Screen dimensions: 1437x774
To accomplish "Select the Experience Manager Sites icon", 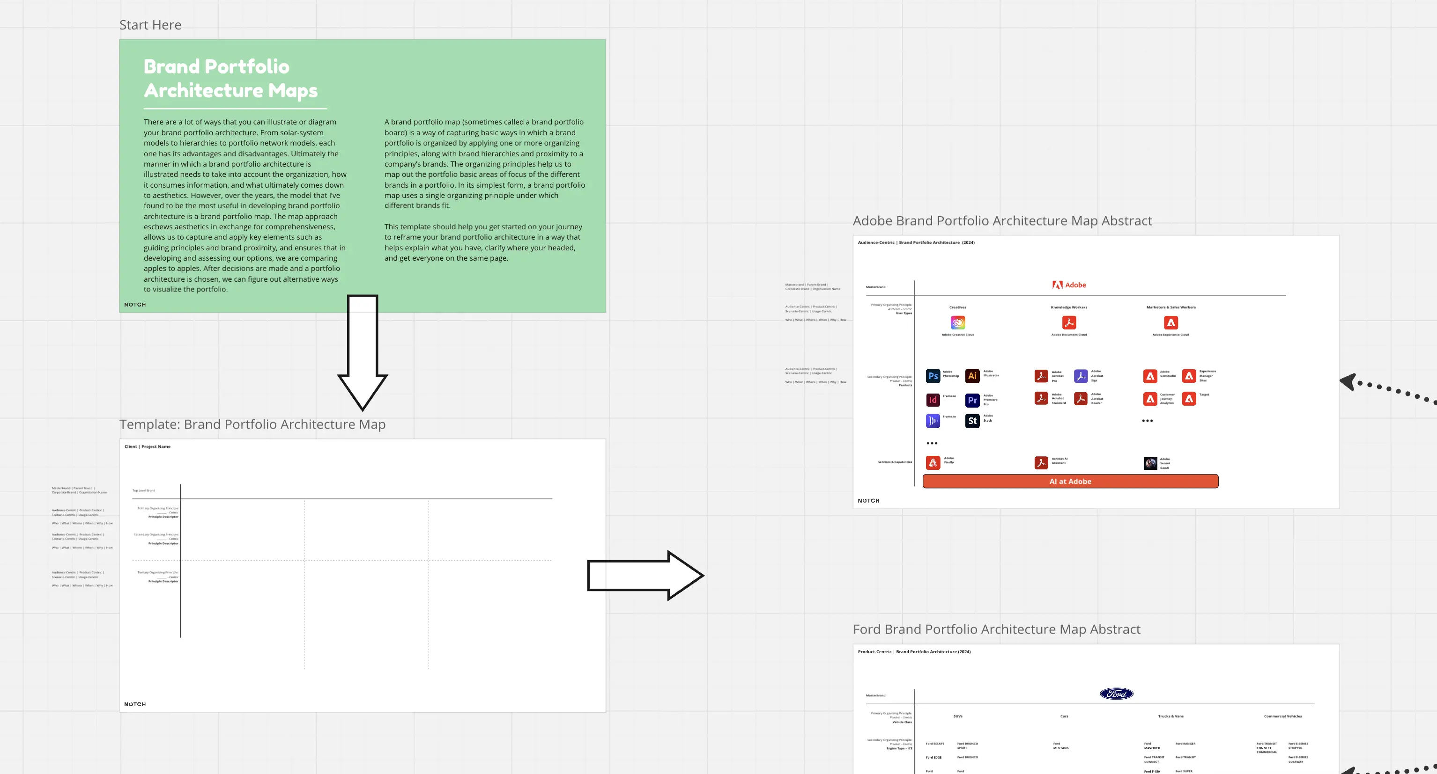I will coord(1189,376).
